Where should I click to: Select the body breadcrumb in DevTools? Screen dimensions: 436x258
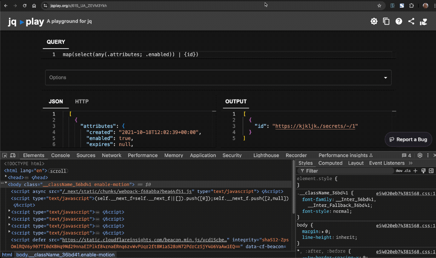[x=65, y=255]
